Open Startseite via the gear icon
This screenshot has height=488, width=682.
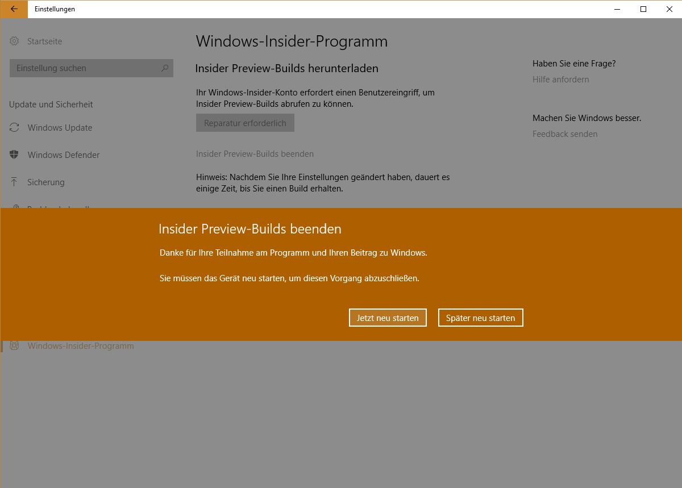14,41
